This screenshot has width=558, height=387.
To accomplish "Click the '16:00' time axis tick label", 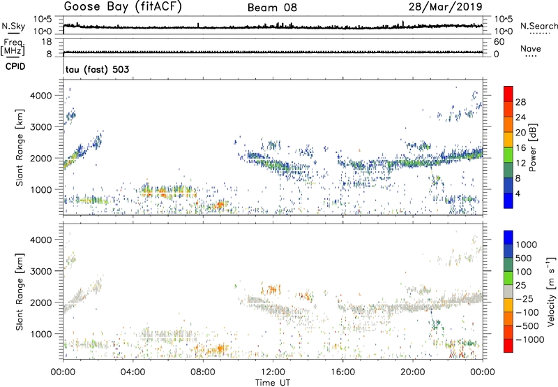I will click(342, 372).
